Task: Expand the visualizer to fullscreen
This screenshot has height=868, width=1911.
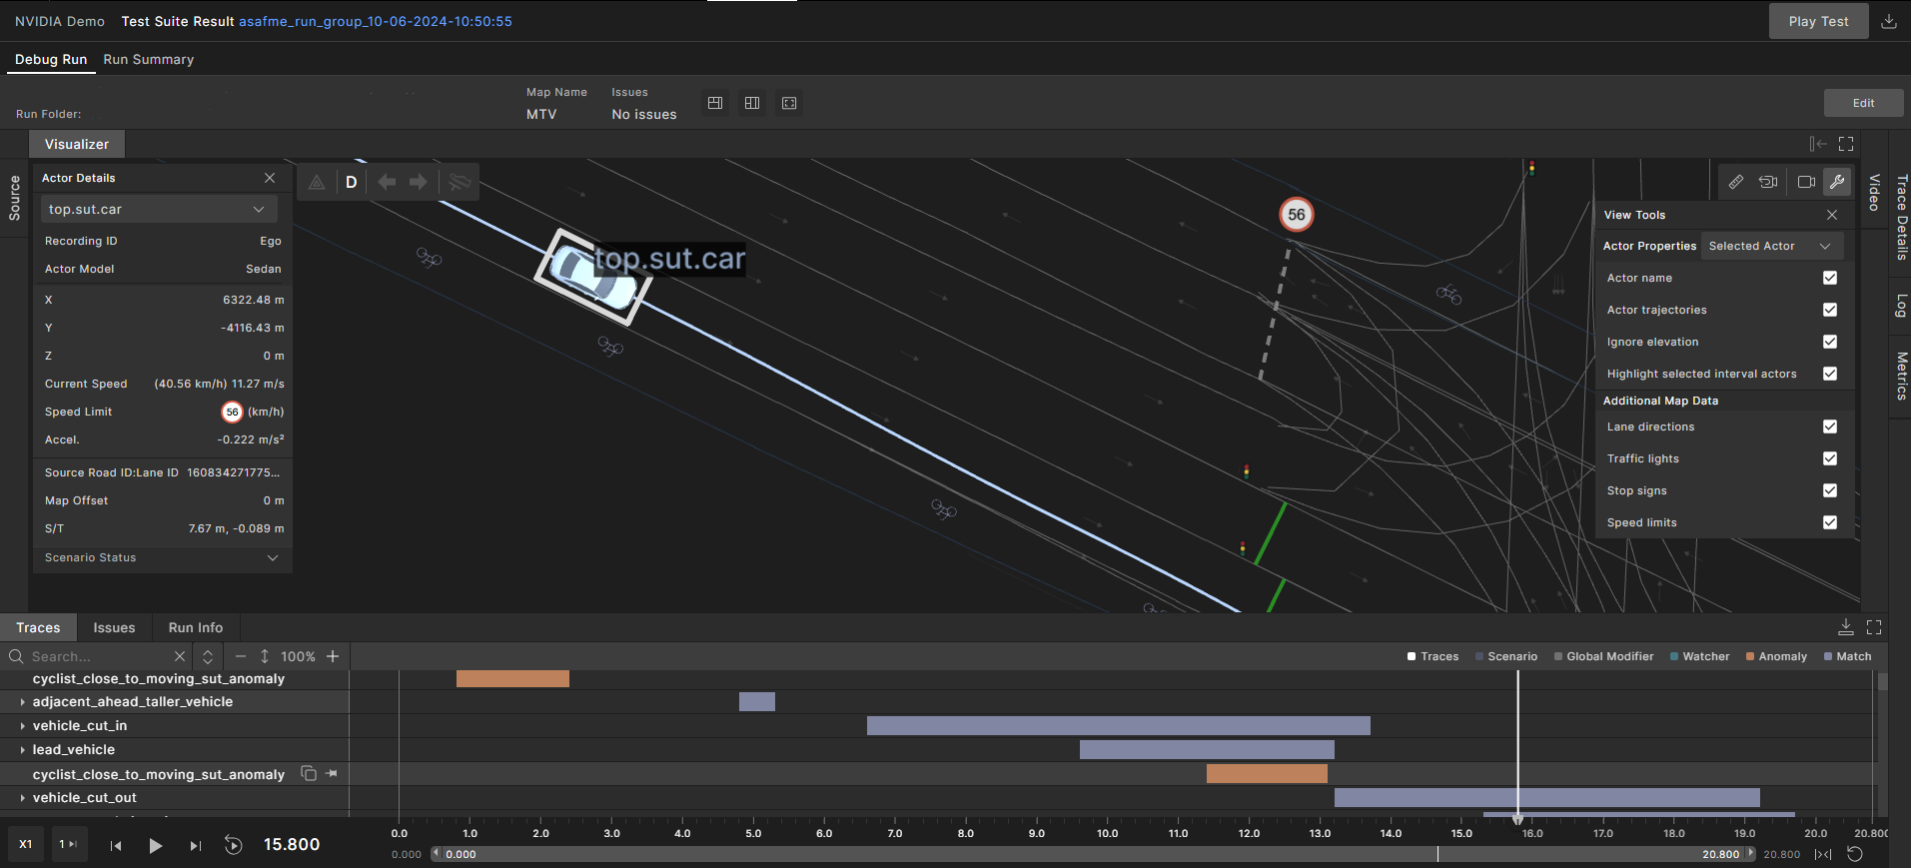Action: (x=1846, y=144)
